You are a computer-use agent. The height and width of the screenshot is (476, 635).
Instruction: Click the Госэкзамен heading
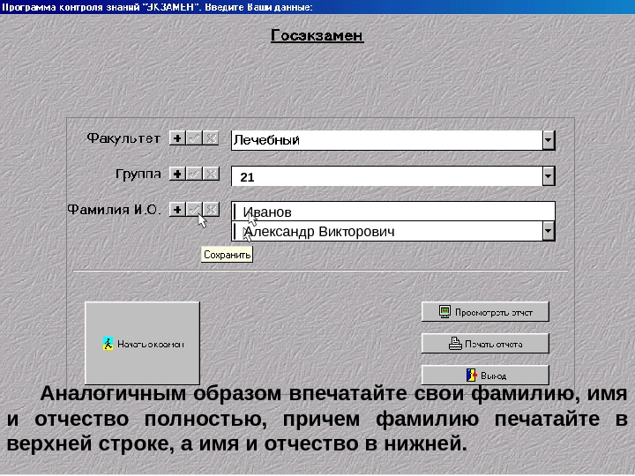(317, 35)
